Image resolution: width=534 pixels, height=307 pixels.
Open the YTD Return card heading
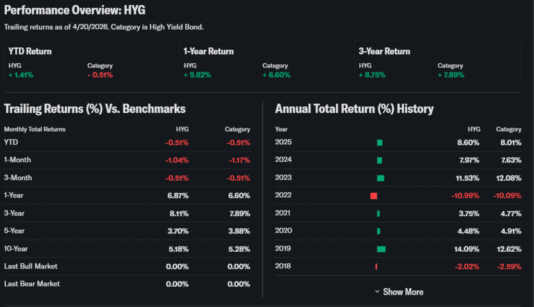click(30, 51)
